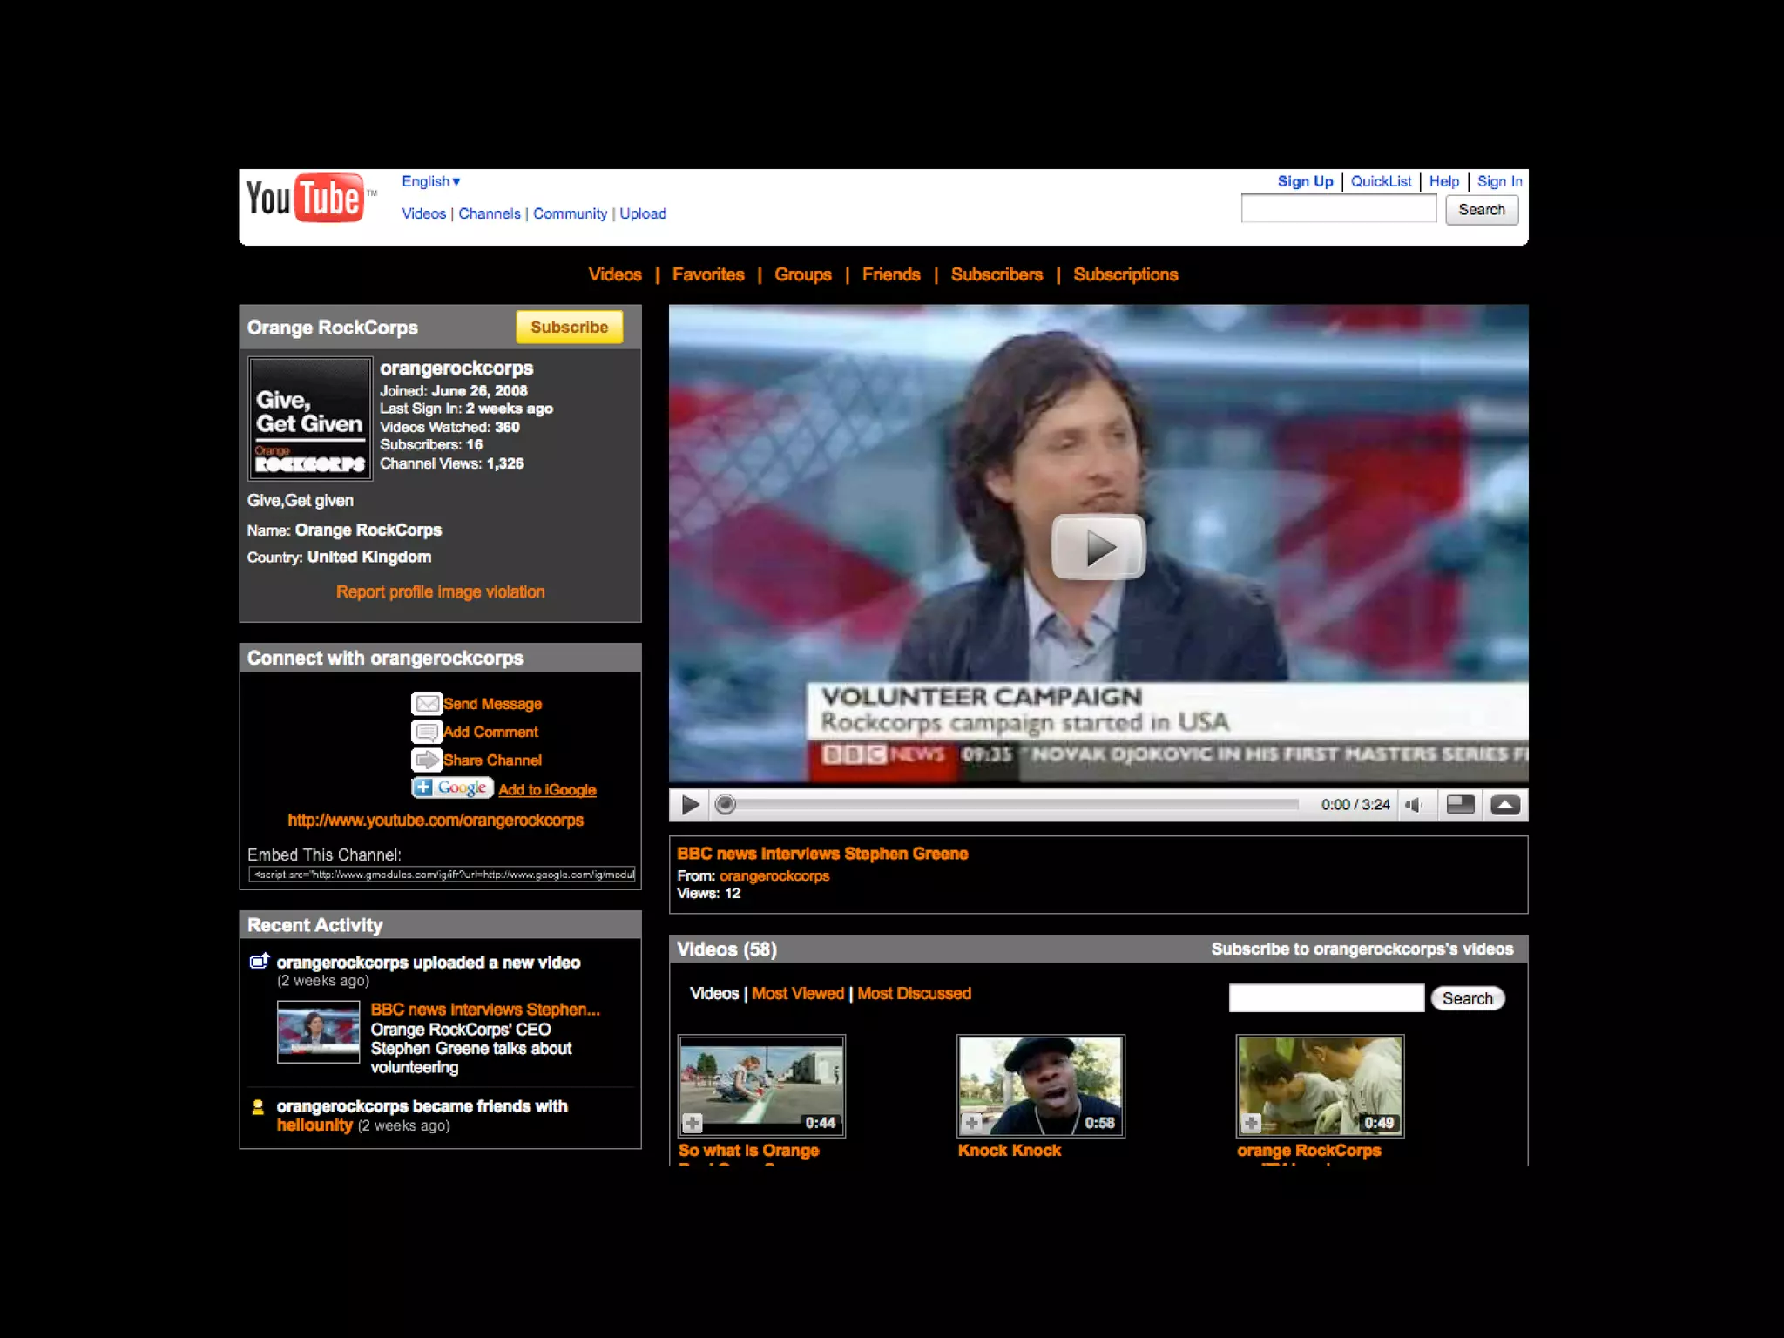Viewport: 1784px width, 1338px height.
Task: Switch to Most Viewed videos filter
Action: [x=797, y=993]
